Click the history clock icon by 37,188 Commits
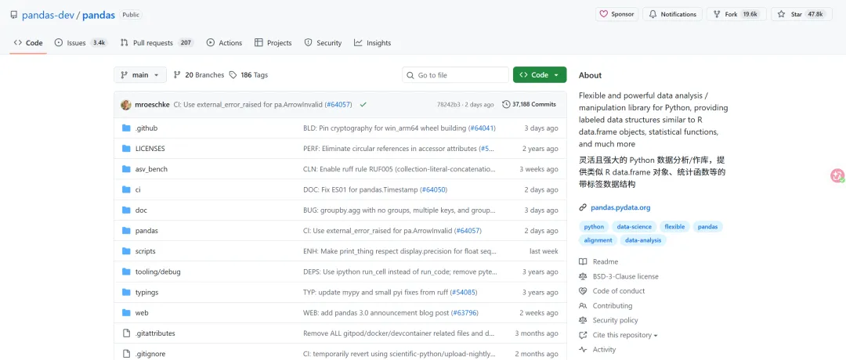This screenshot has width=846, height=360. pyautogui.click(x=505, y=105)
